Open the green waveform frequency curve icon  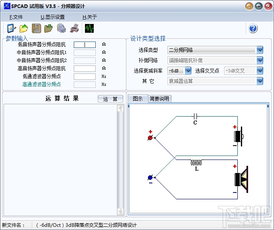point(89,28)
